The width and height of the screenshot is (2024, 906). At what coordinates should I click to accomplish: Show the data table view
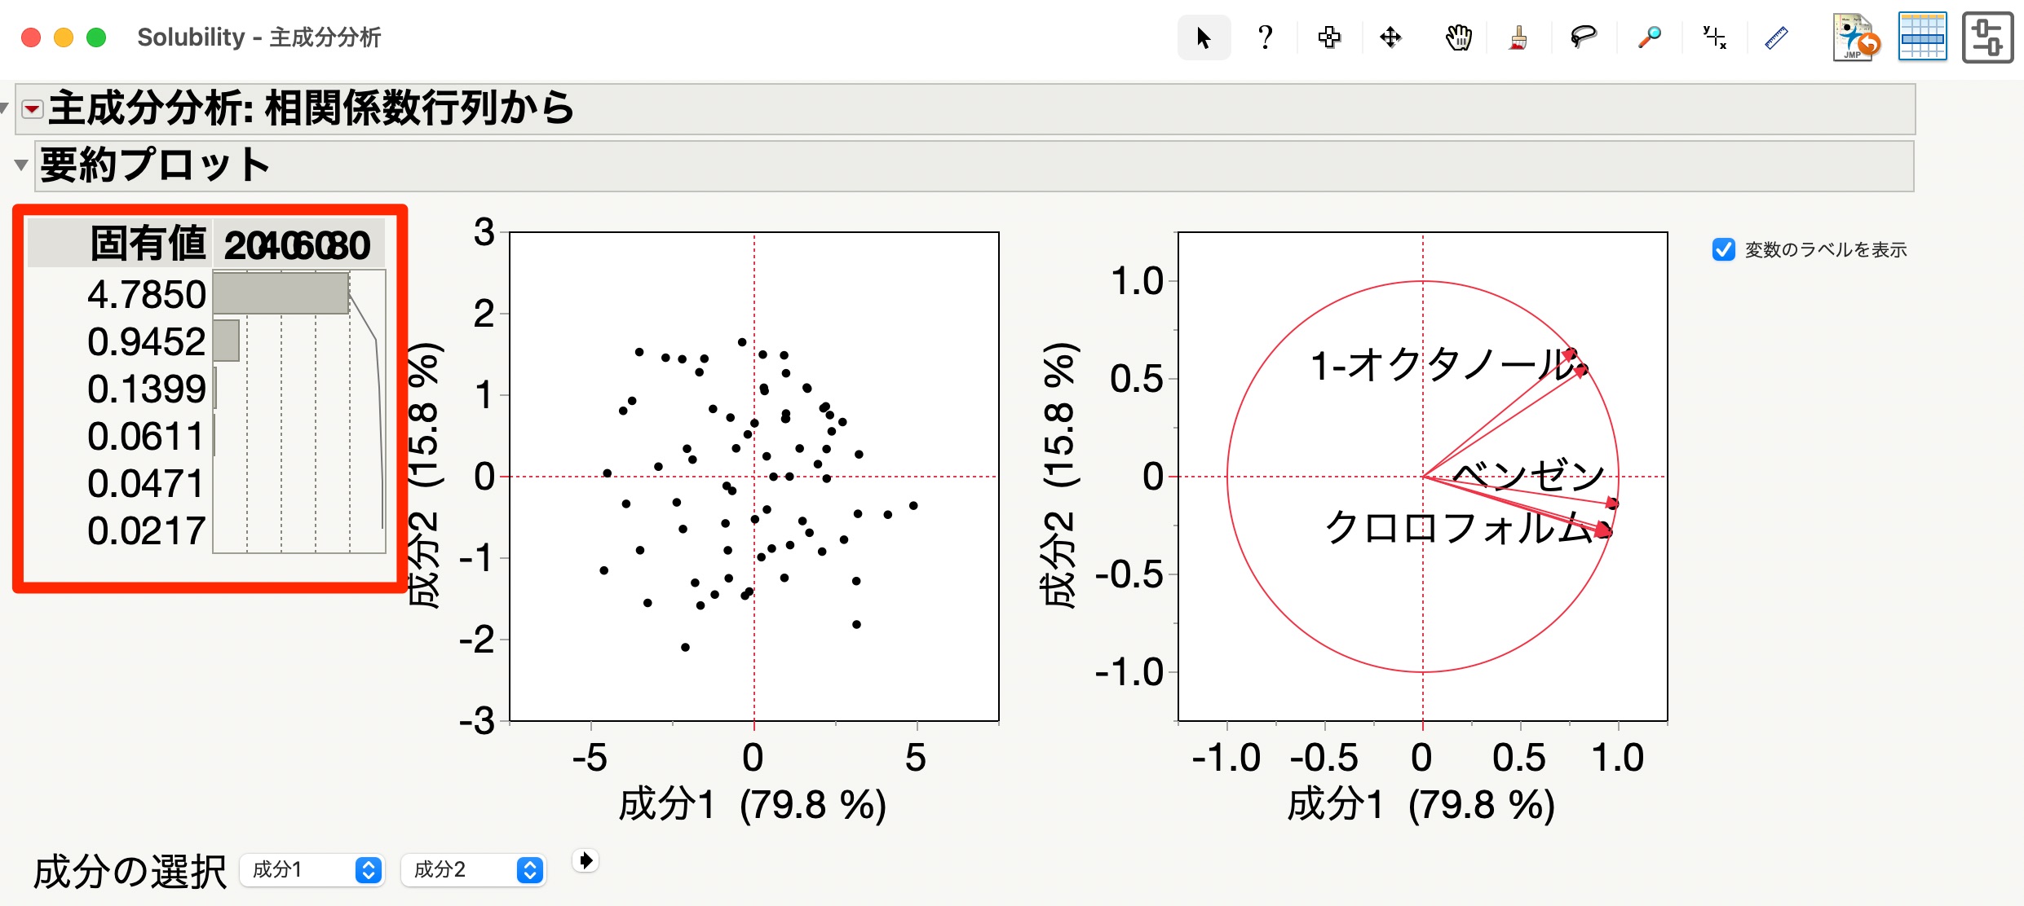[x=1922, y=37]
